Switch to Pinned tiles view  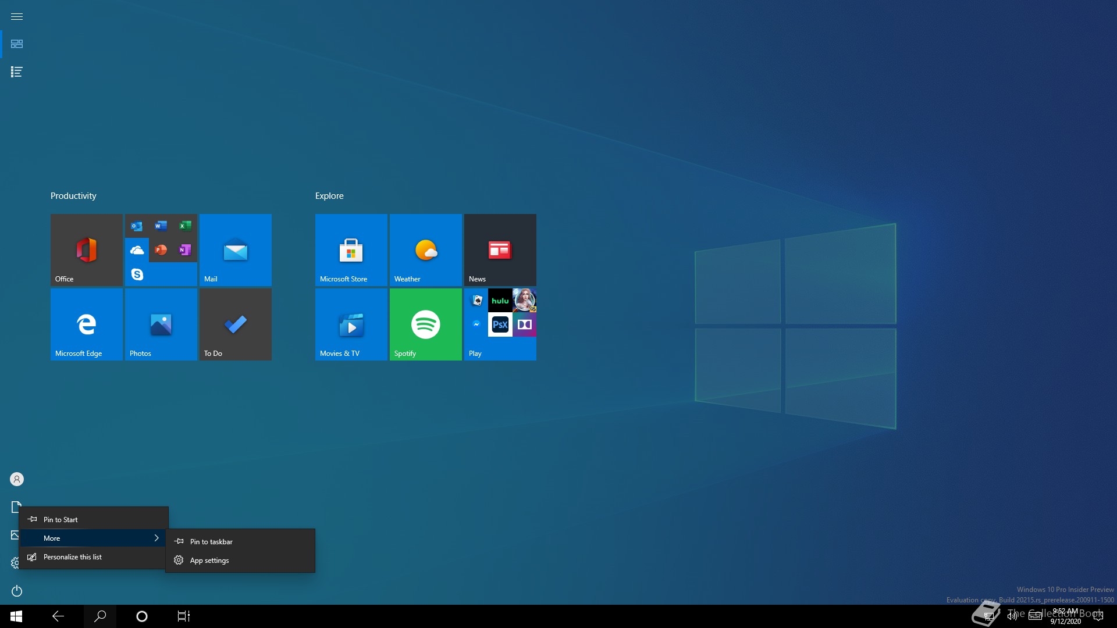pos(17,44)
